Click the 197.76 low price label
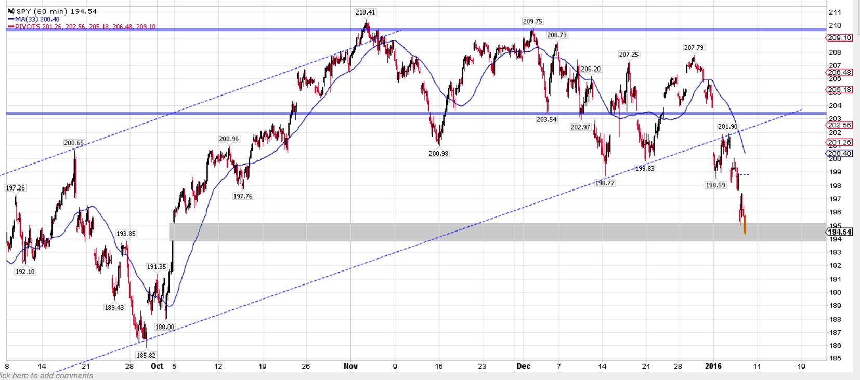 (243, 196)
